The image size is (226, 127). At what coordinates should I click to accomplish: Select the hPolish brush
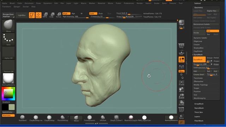[103, 119]
